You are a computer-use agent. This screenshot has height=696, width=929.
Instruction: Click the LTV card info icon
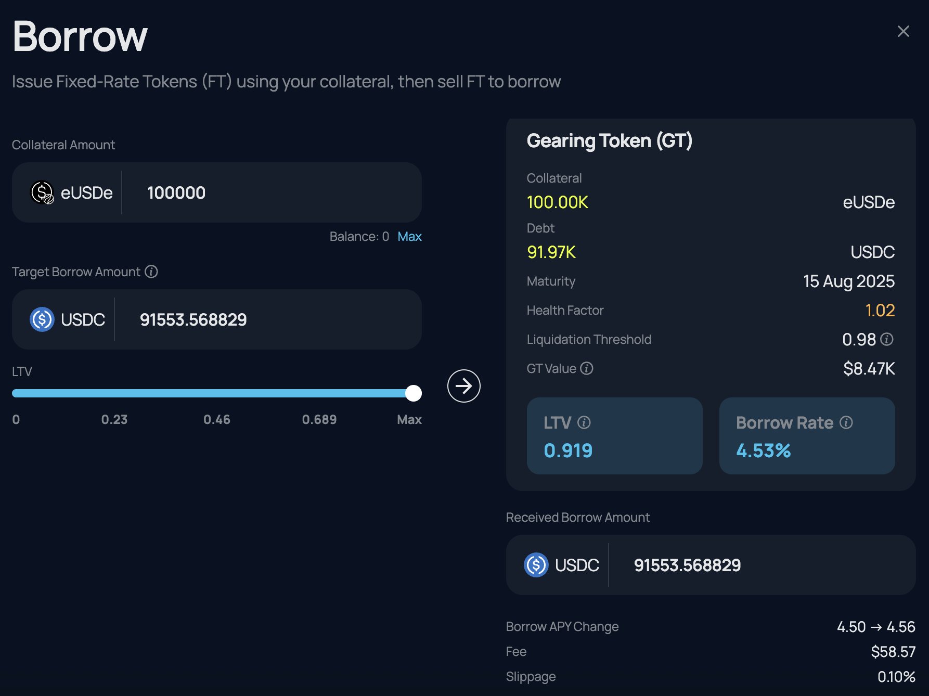coord(584,422)
